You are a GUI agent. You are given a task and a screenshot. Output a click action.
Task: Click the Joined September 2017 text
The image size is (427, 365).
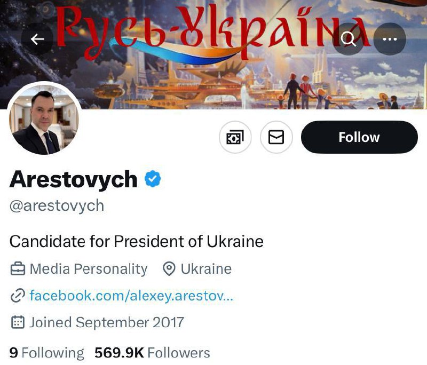click(107, 322)
